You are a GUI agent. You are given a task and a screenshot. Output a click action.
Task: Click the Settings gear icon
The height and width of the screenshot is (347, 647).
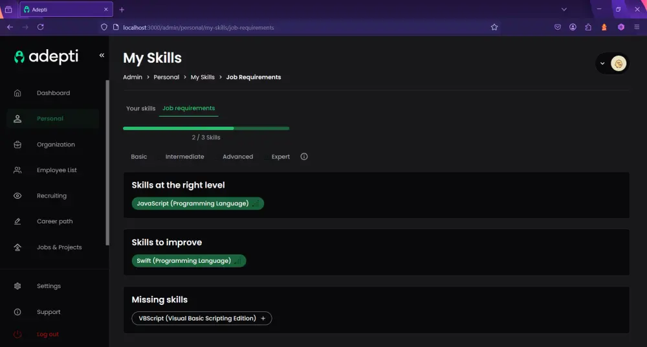tap(17, 286)
